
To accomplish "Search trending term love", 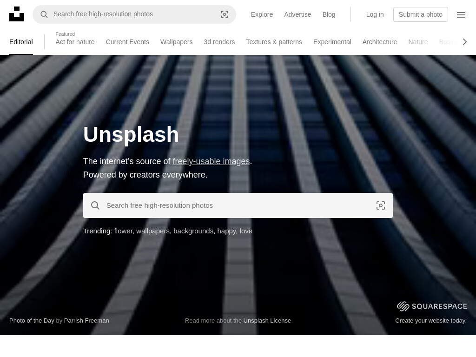I will 246,231.
